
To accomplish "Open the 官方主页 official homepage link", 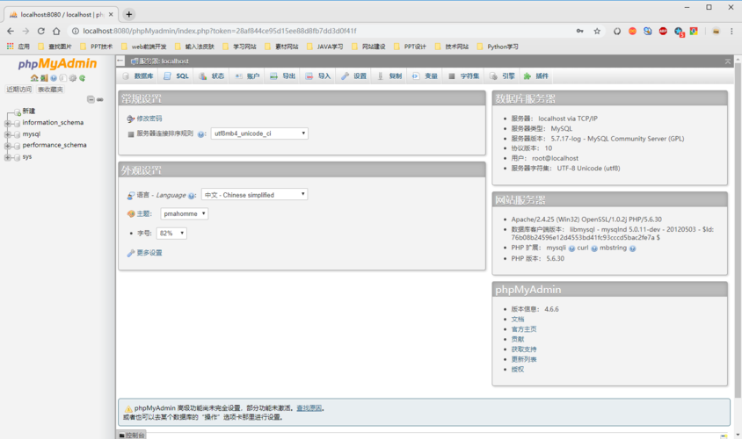I will [524, 329].
